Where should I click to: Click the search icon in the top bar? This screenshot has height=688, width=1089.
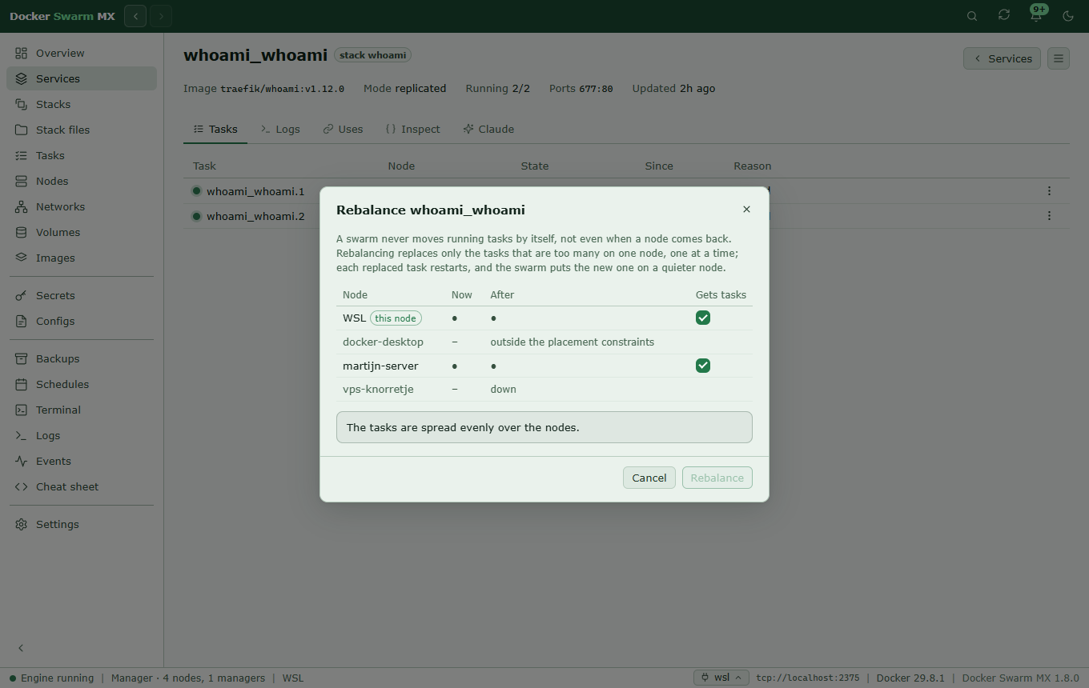click(x=972, y=16)
